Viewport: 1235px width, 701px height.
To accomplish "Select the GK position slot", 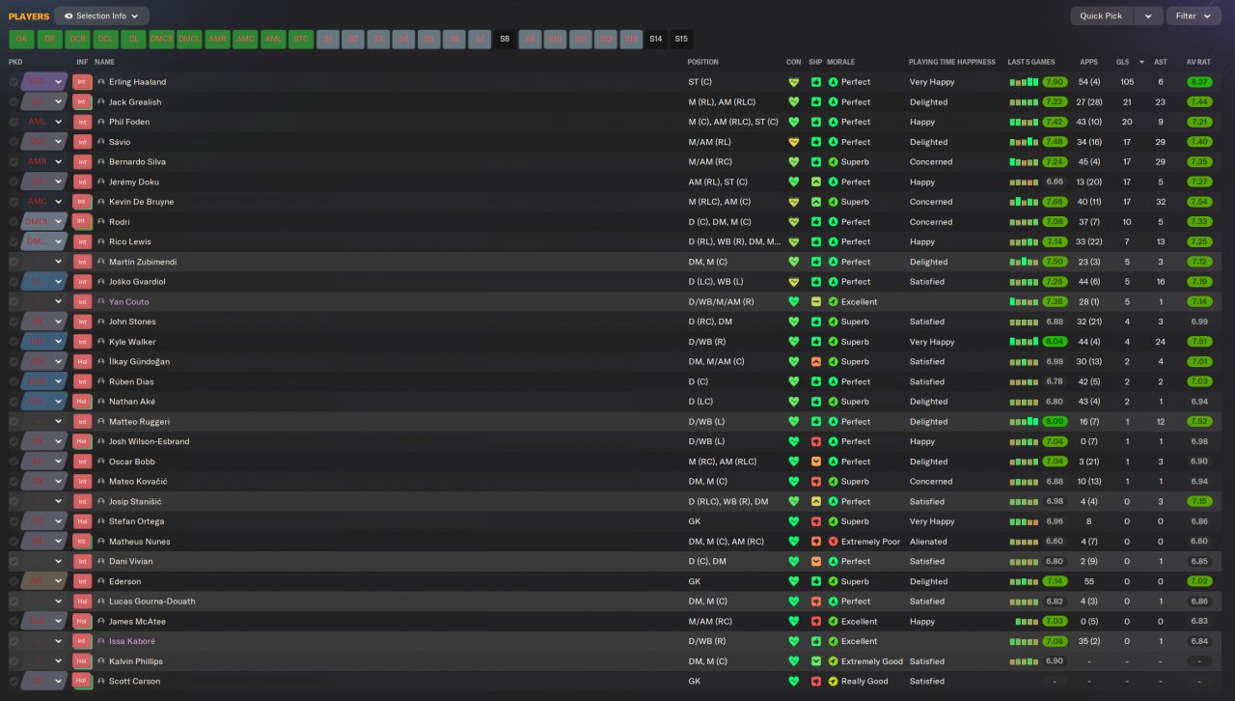I will [21, 40].
